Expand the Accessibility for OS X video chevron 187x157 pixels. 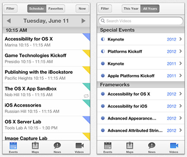point(181,94)
